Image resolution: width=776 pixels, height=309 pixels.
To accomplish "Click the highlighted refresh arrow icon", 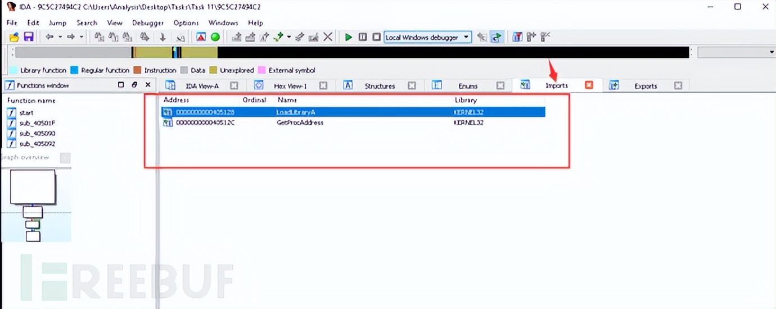I will (x=497, y=37).
